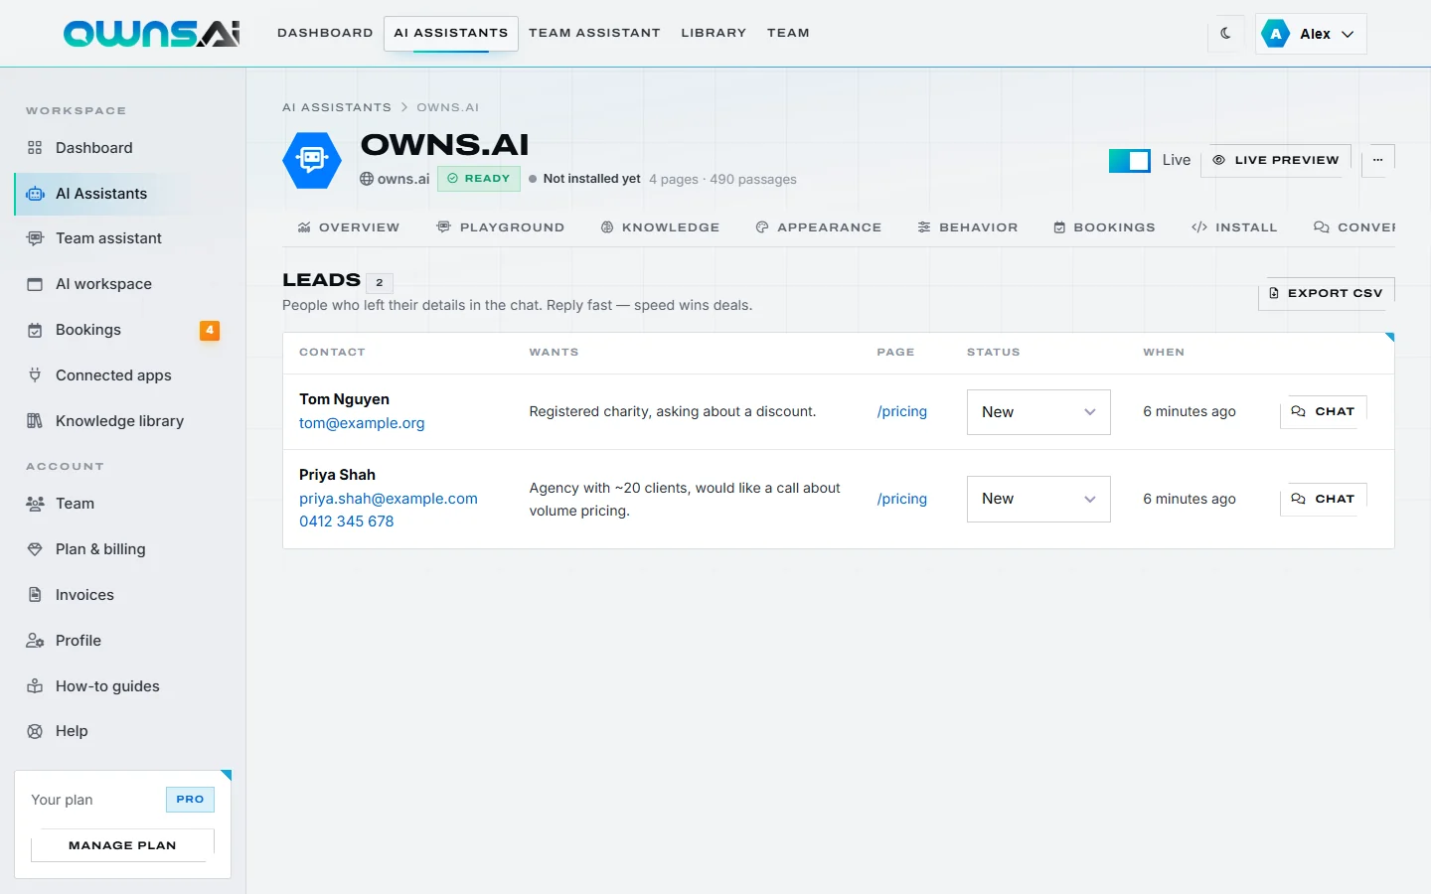Click the How-to guides icon

(35, 686)
